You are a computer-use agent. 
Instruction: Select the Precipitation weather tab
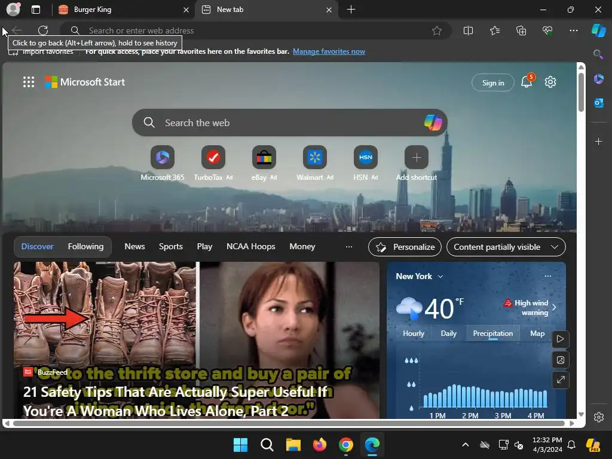point(493,333)
